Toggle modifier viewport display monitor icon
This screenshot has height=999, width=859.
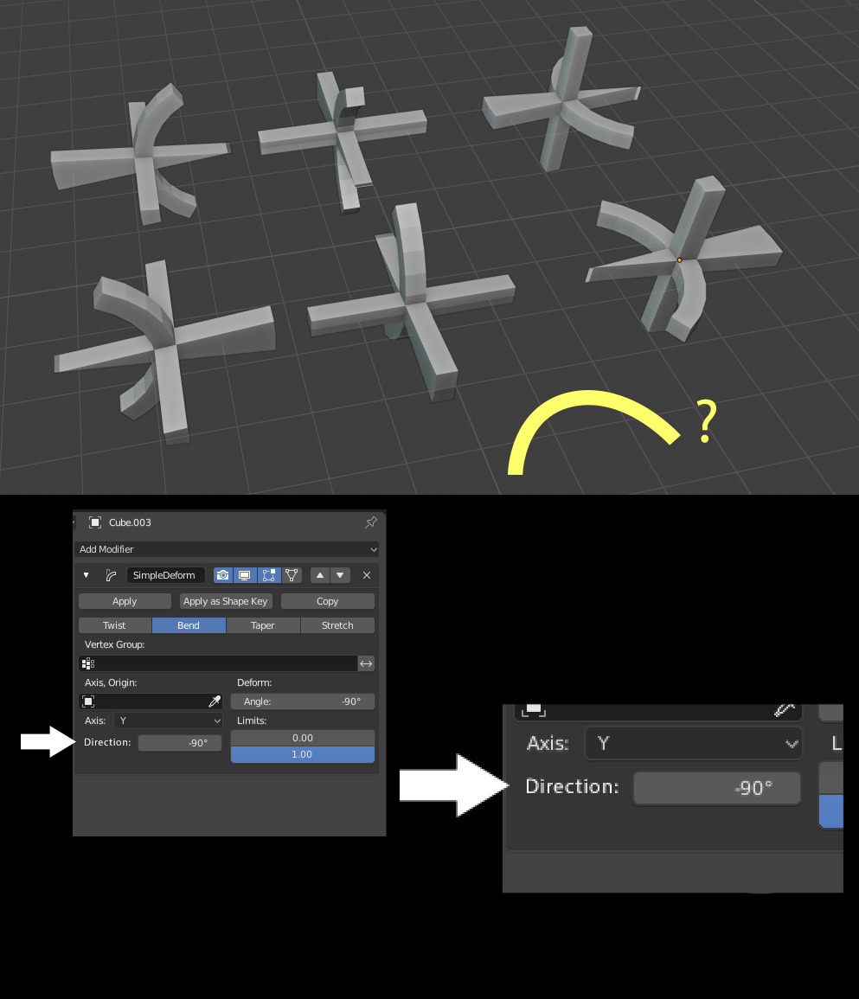pyautogui.click(x=245, y=575)
